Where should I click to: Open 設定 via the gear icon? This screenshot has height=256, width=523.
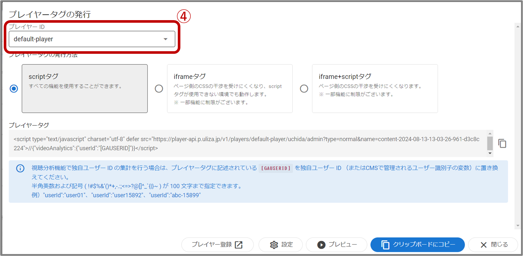[x=274, y=245]
